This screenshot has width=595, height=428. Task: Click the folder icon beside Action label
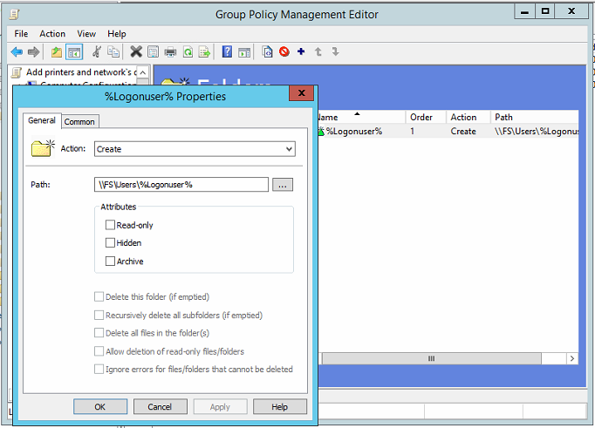click(43, 148)
